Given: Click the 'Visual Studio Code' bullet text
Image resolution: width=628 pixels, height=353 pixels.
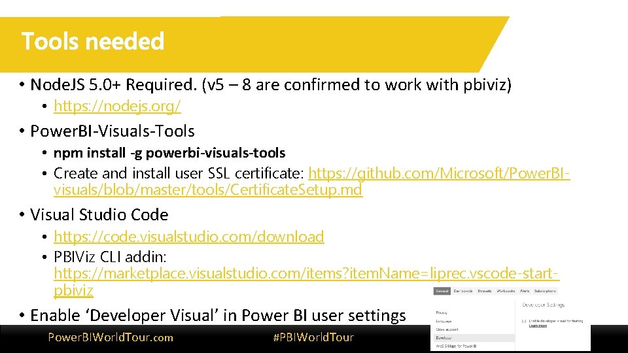Looking at the screenshot, I should click(99, 215).
